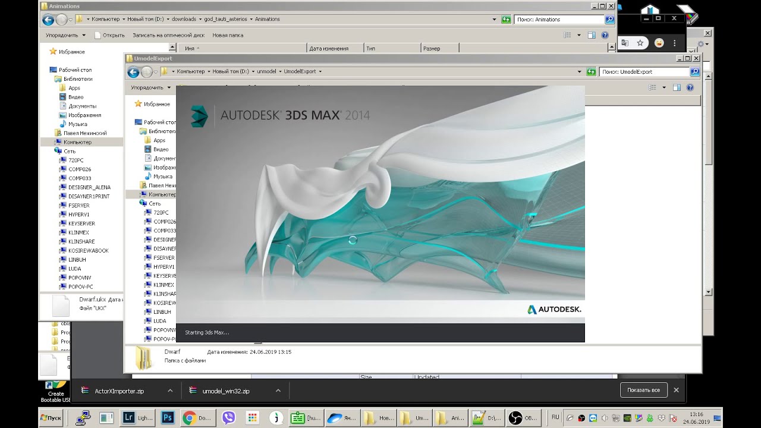Click the god_tauti_asterios breadcrumb segment

click(225, 20)
